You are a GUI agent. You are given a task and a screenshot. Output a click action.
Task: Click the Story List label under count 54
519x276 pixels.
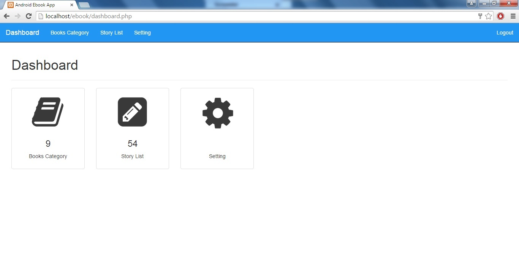click(x=132, y=156)
